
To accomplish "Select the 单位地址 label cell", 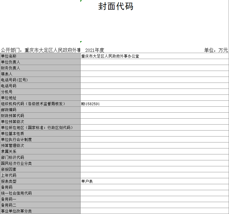I will coord(40,98).
